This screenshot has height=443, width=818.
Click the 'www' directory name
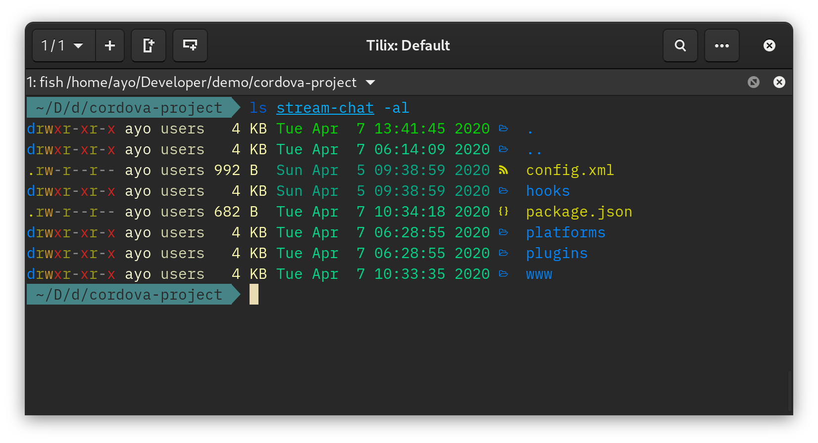tap(539, 274)
